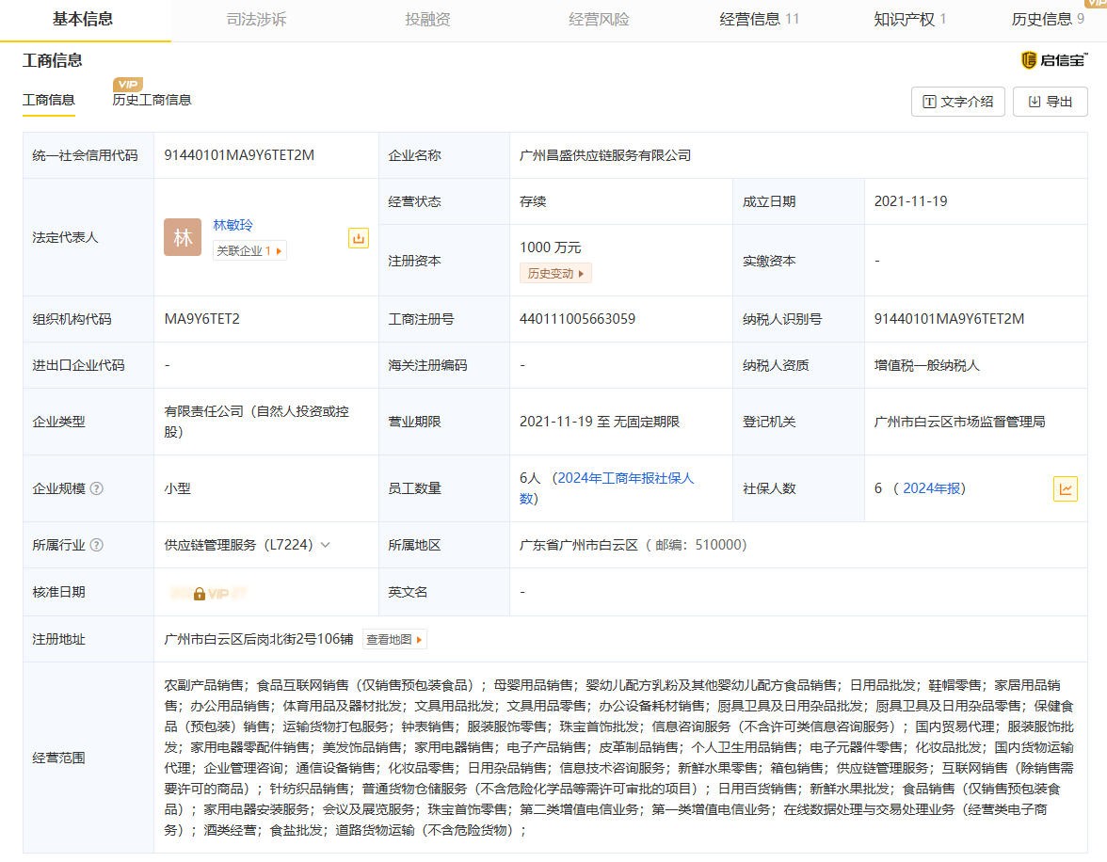Click the trend chart icon beside 社保人数

tap(1065, 488)
